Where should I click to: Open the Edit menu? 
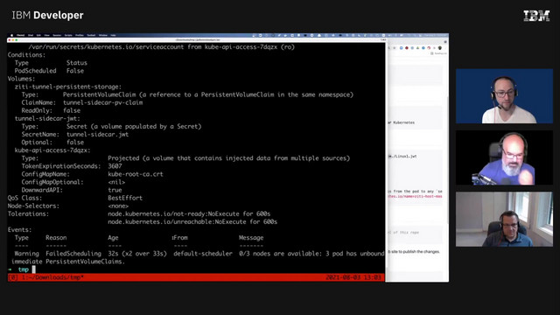[38, 35]
